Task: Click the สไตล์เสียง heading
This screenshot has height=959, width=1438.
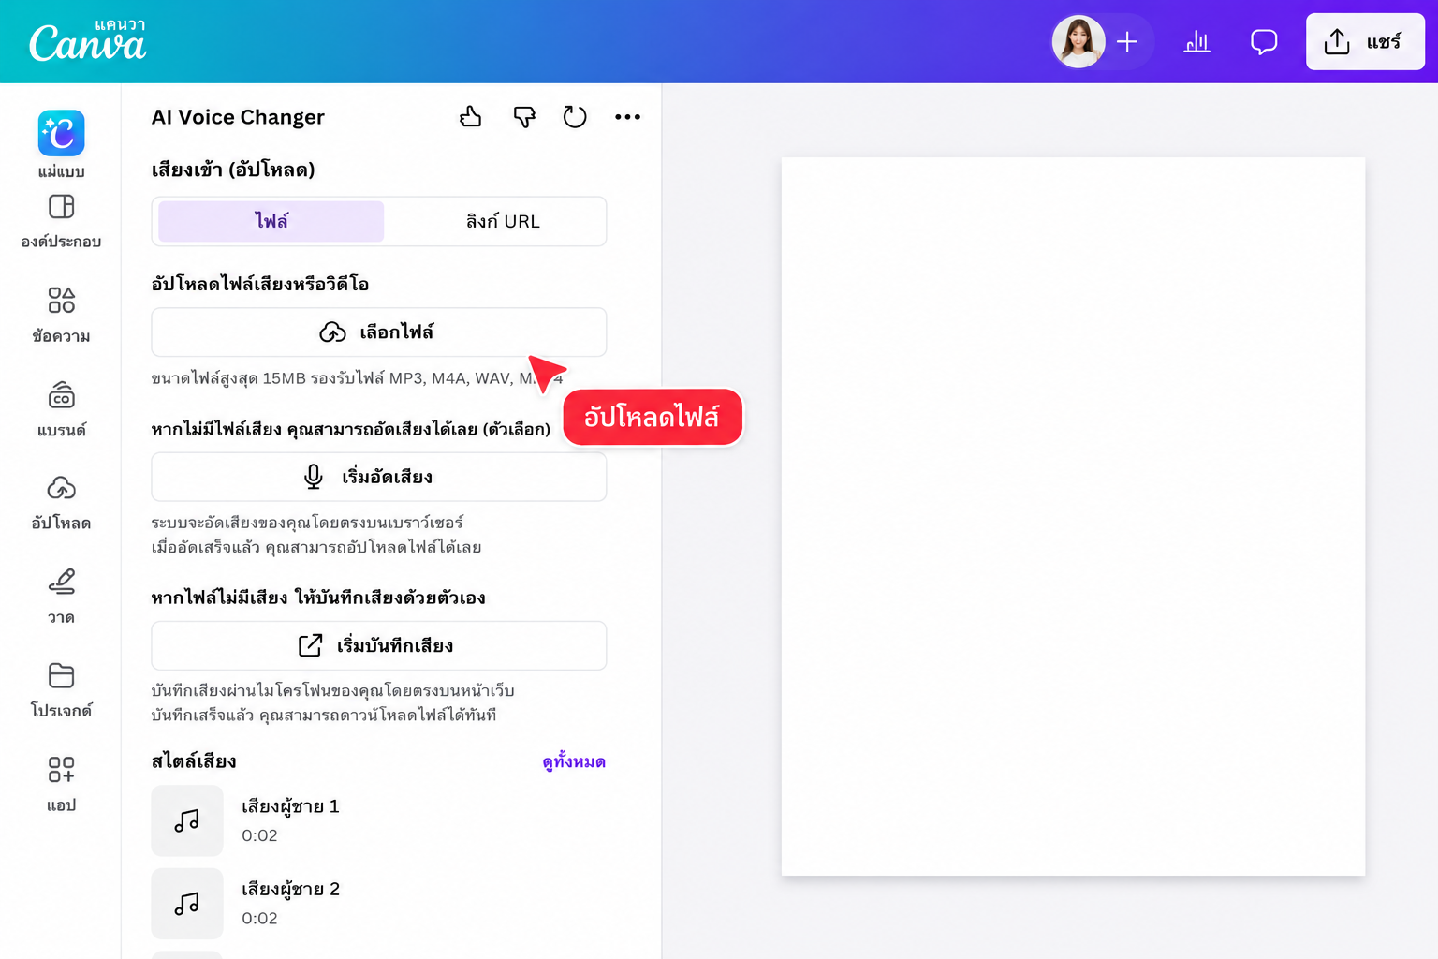Action: (194, 761)
